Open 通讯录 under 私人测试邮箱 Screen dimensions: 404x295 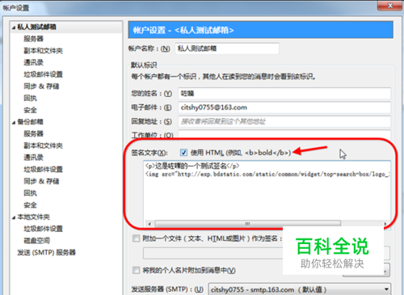[x=33, y=62]
